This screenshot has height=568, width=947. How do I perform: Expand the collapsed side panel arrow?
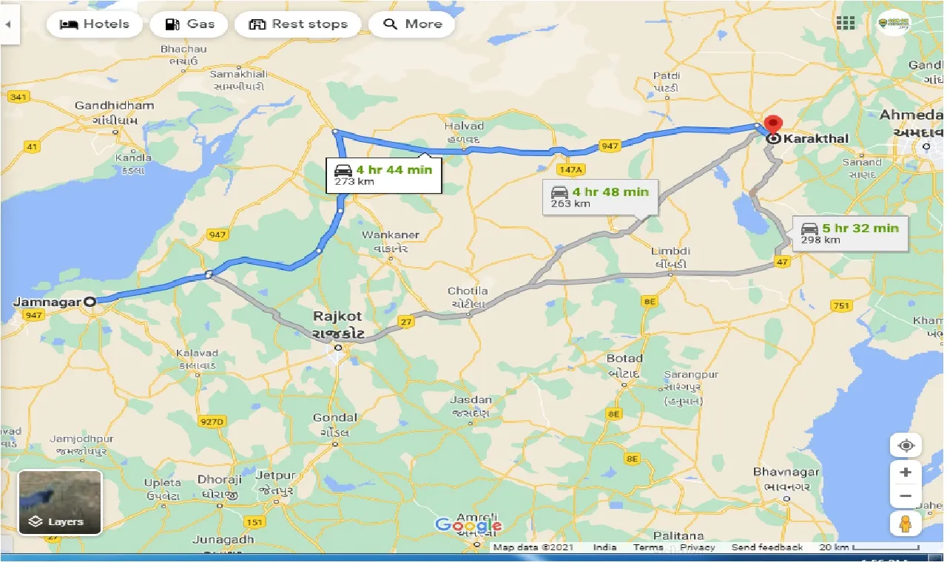point(9,24)
